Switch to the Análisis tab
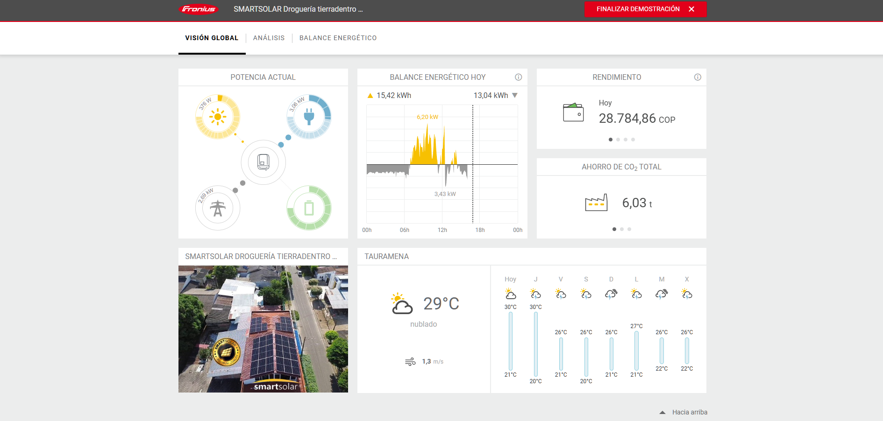883x421 pixels. click(269, 38)
